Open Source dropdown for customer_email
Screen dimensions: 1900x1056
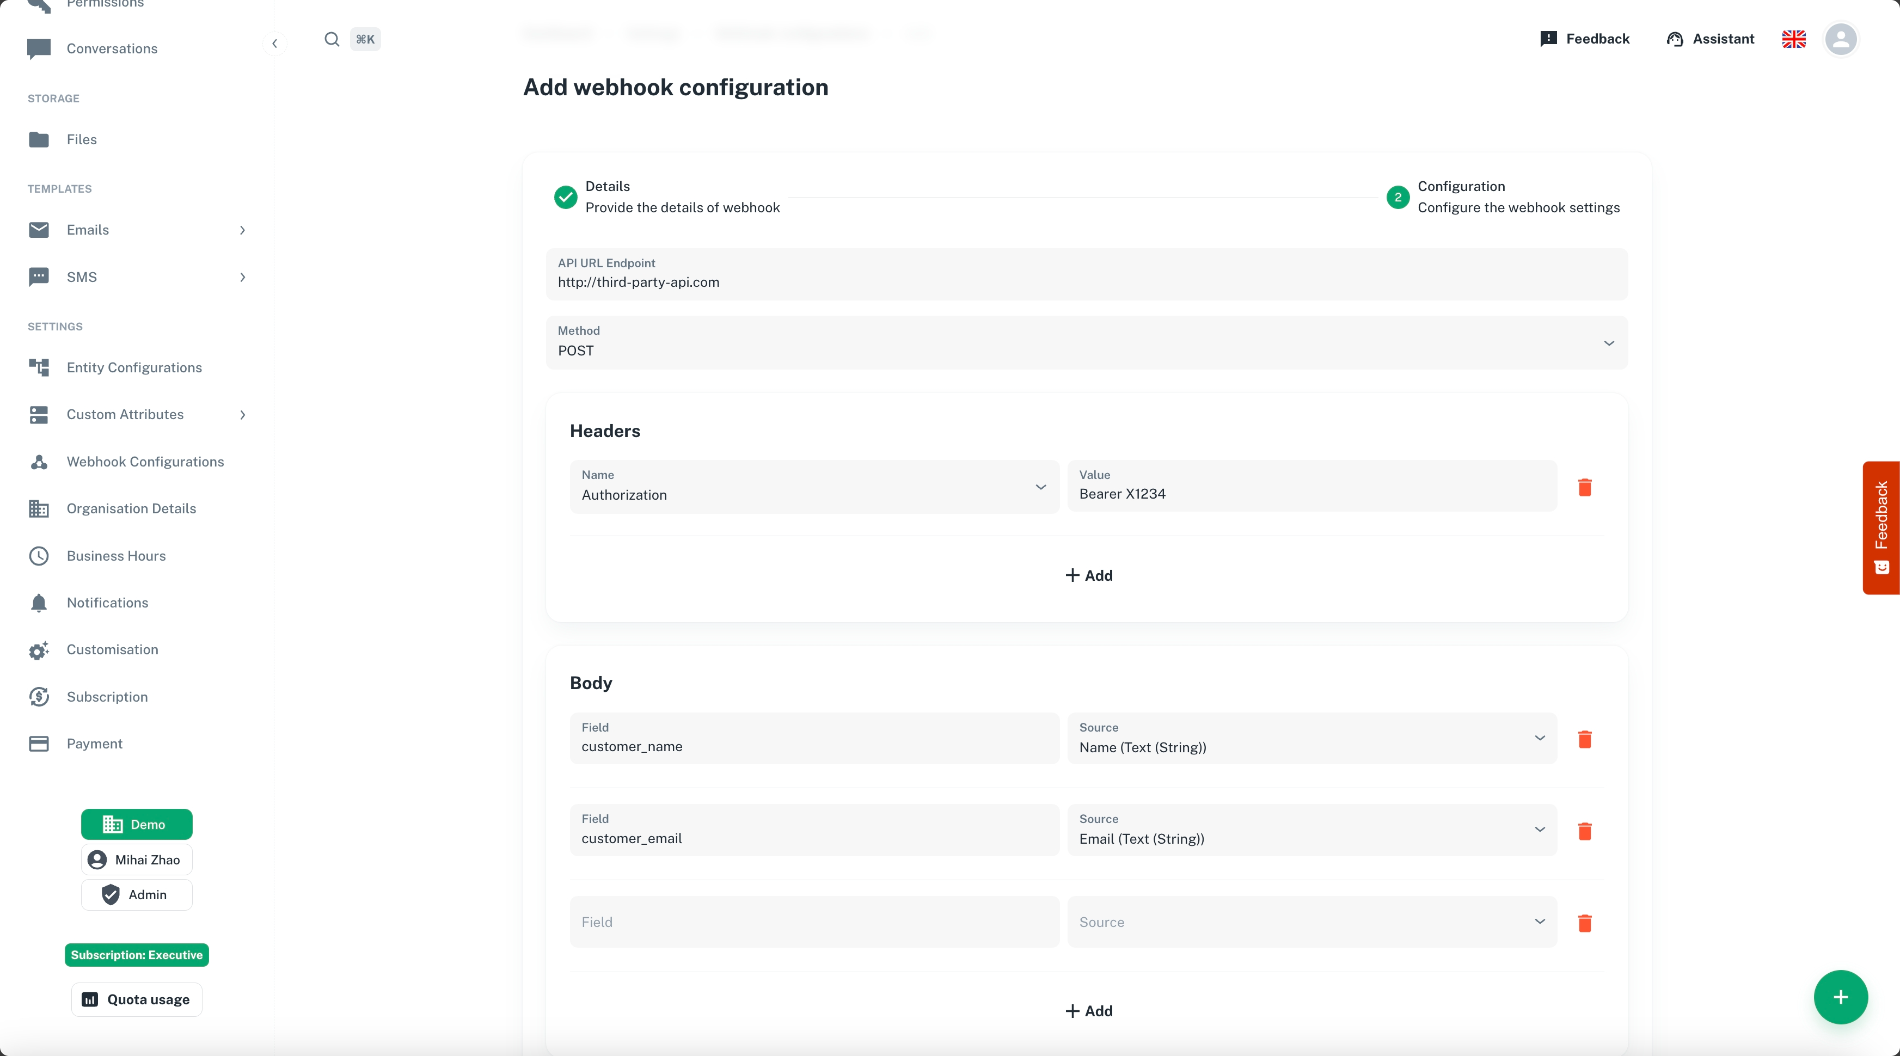(x=1311, y=830)
